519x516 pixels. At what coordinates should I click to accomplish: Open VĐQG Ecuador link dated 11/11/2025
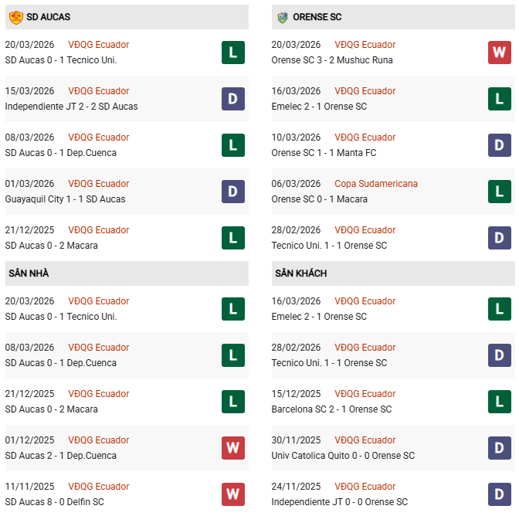(x=98, y=487)
